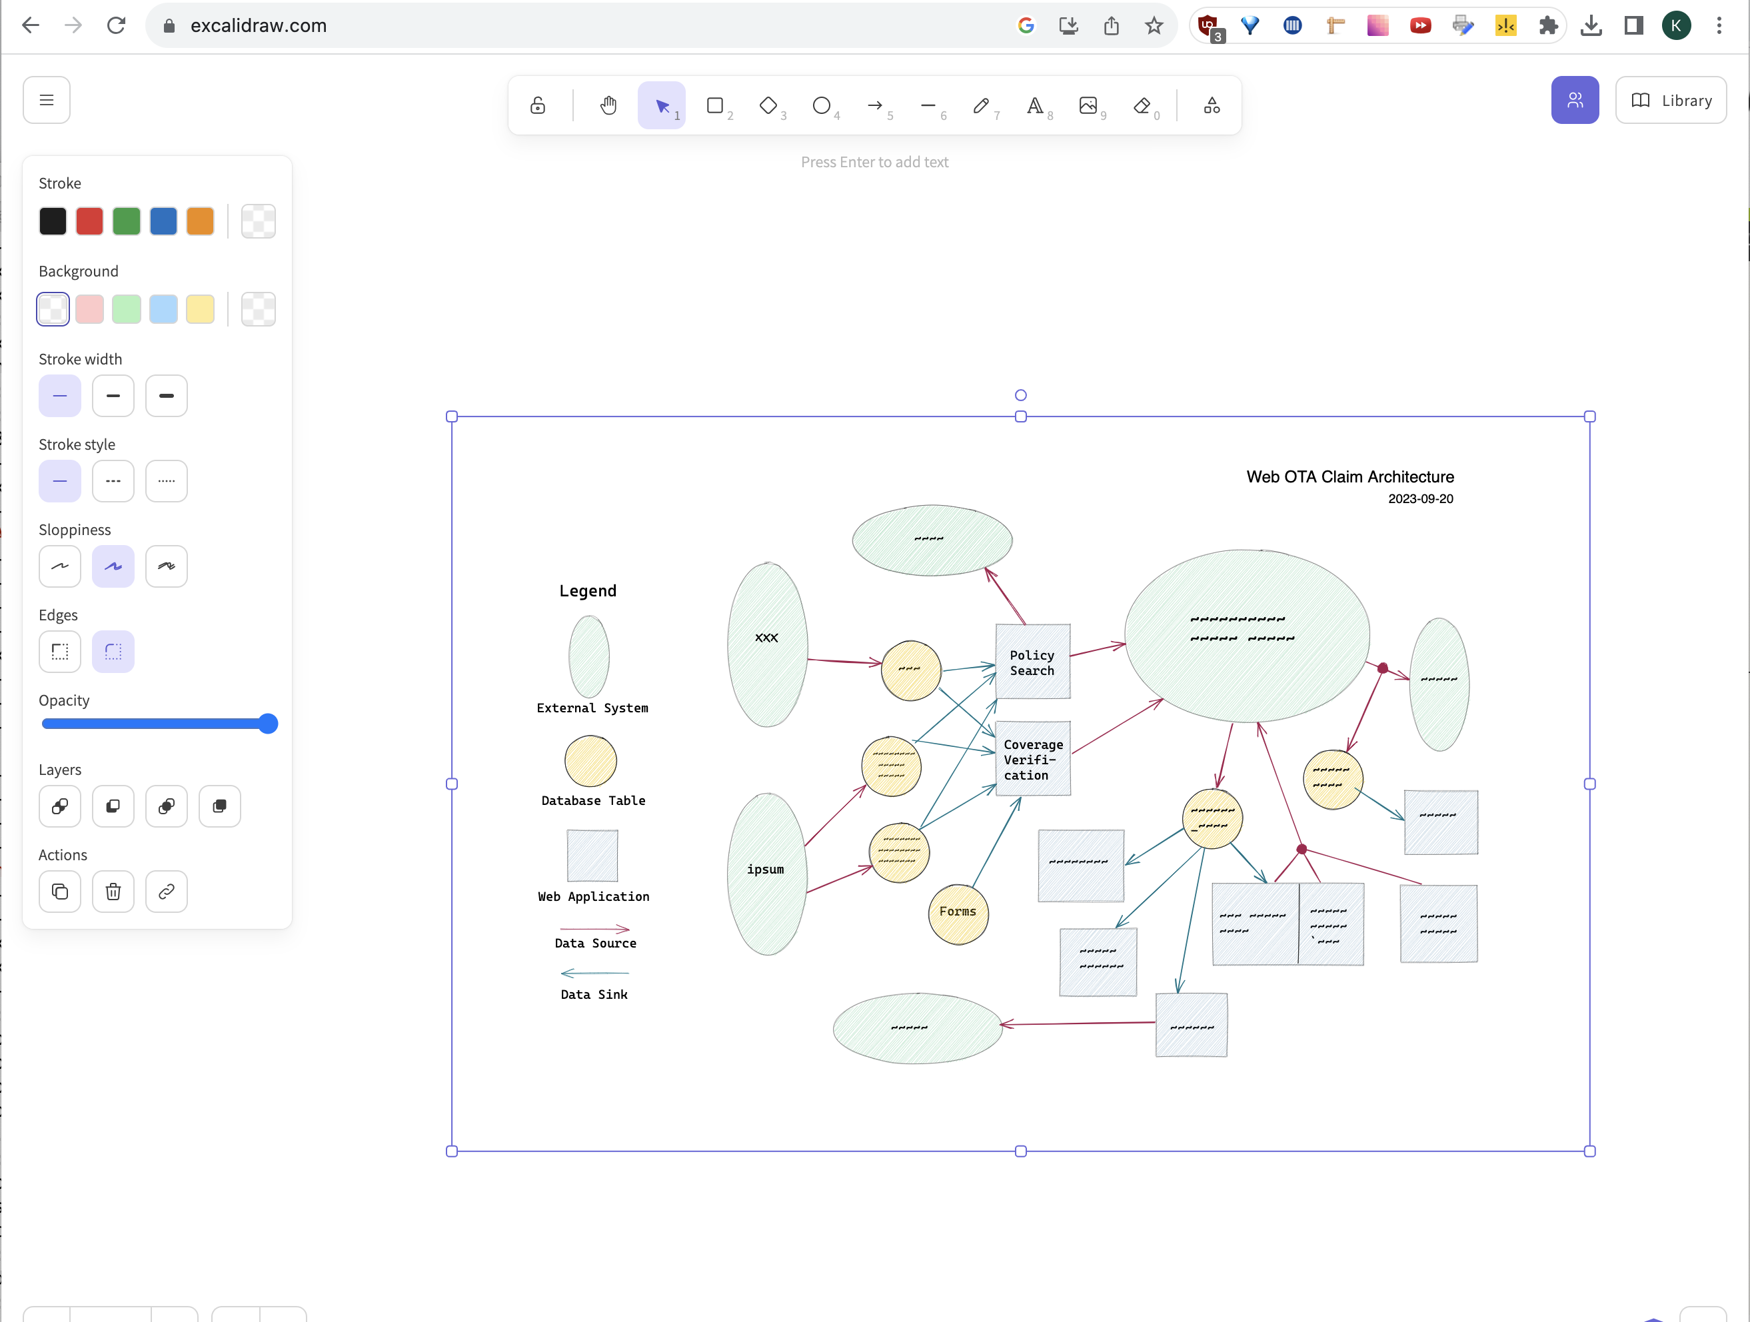Image resolution: width=1750 pixels, height=1322 pixels.
Task: Pick black stroke color
Action: [53, 221]
